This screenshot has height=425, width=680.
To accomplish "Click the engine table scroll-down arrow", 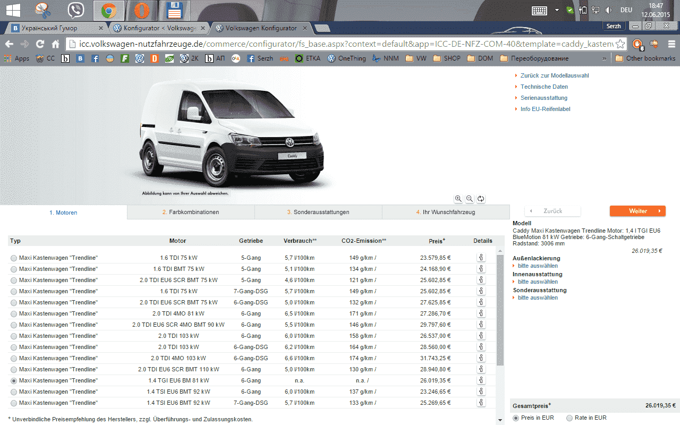I will coord(500,420).
